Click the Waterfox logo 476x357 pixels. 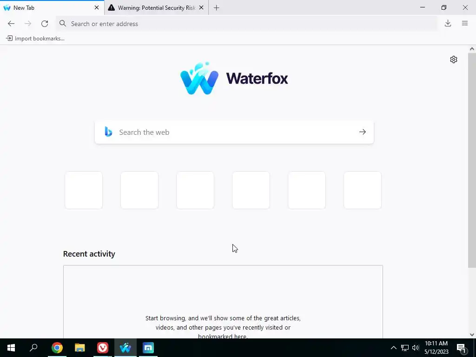point(234,78)
